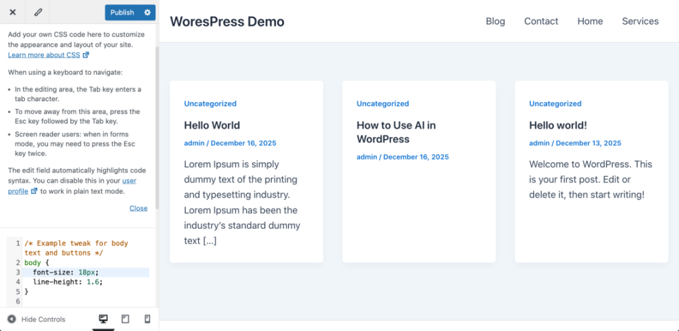Click the external-link icon after Learn more about CSS
This screenshot has width=679, height=331.
point(86,55)
